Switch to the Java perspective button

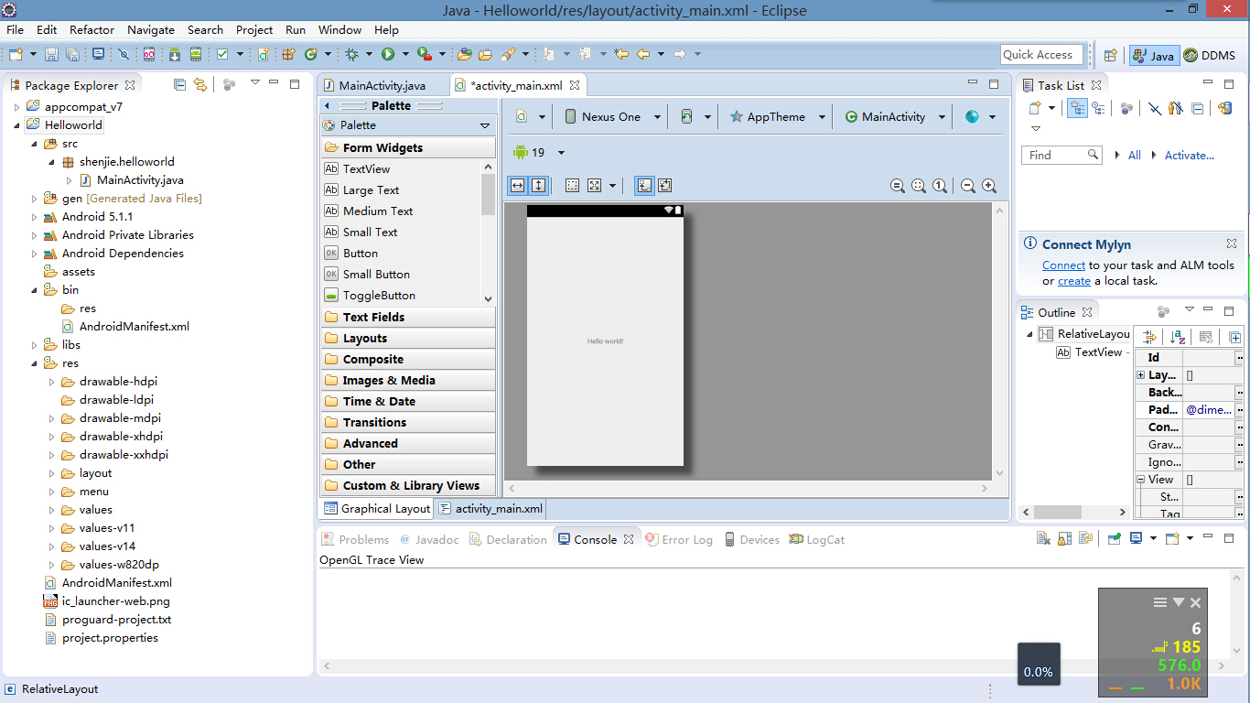1153,55
